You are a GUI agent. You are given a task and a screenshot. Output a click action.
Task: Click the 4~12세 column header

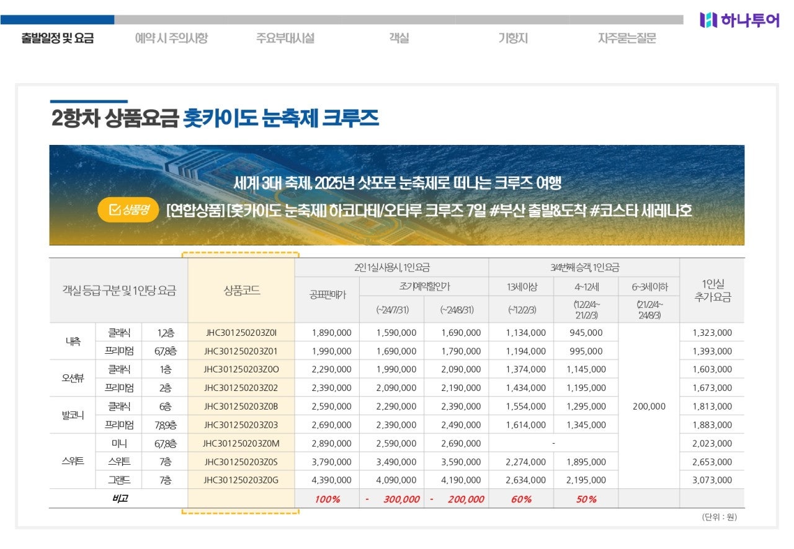click(x=586, y=286)
